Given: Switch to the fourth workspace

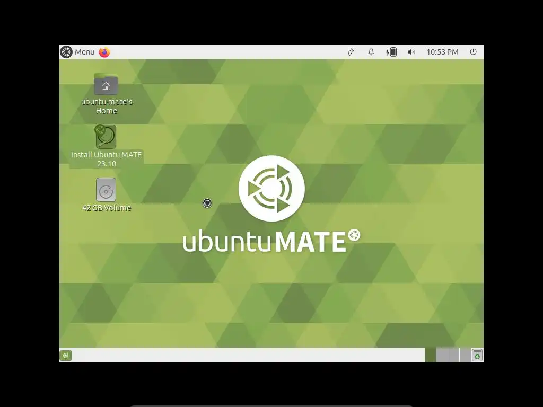Looking at the screenshot, I should [465, 355].
